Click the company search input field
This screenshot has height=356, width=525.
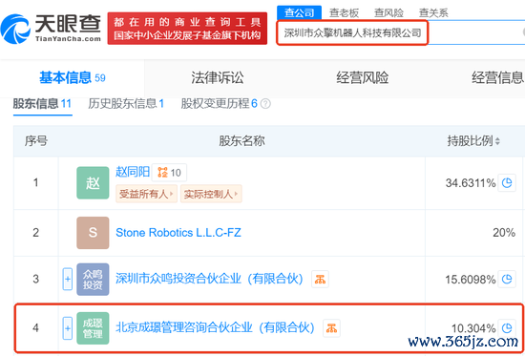coord(401,32)
